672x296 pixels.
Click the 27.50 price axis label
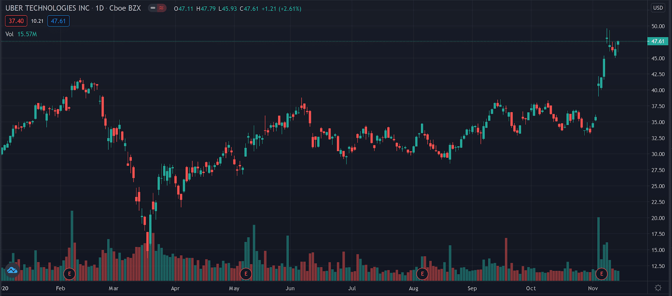point(658,170)
